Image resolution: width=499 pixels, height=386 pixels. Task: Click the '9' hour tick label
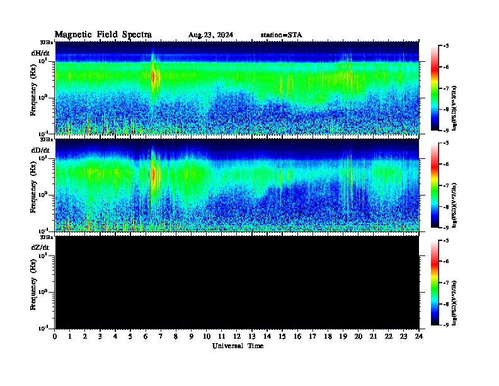[x=192, y=336]
